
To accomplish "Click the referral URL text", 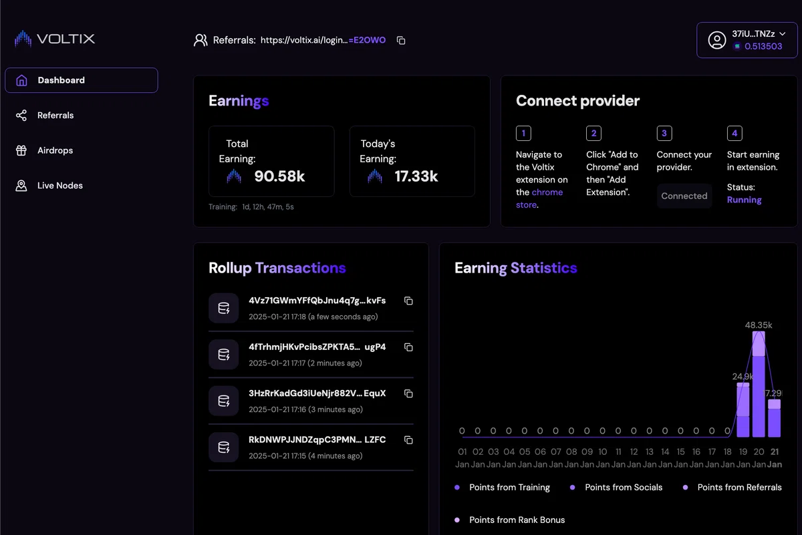I will (323, 40).
